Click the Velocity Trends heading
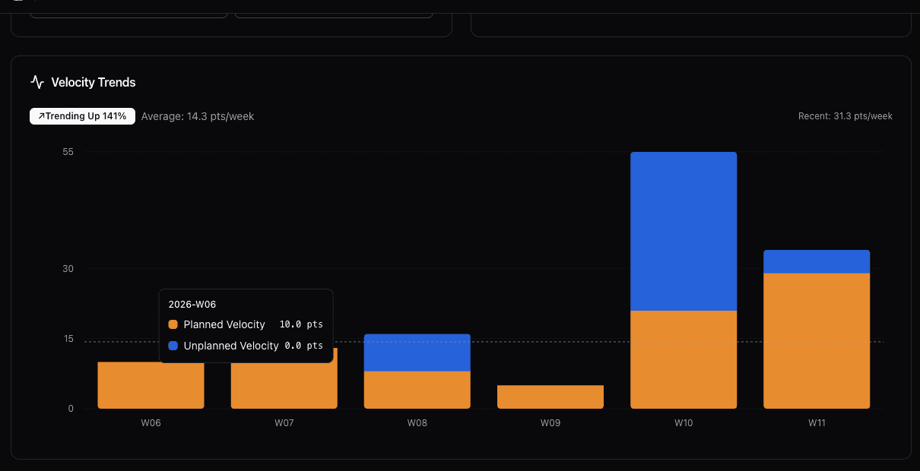 [93, 82]
